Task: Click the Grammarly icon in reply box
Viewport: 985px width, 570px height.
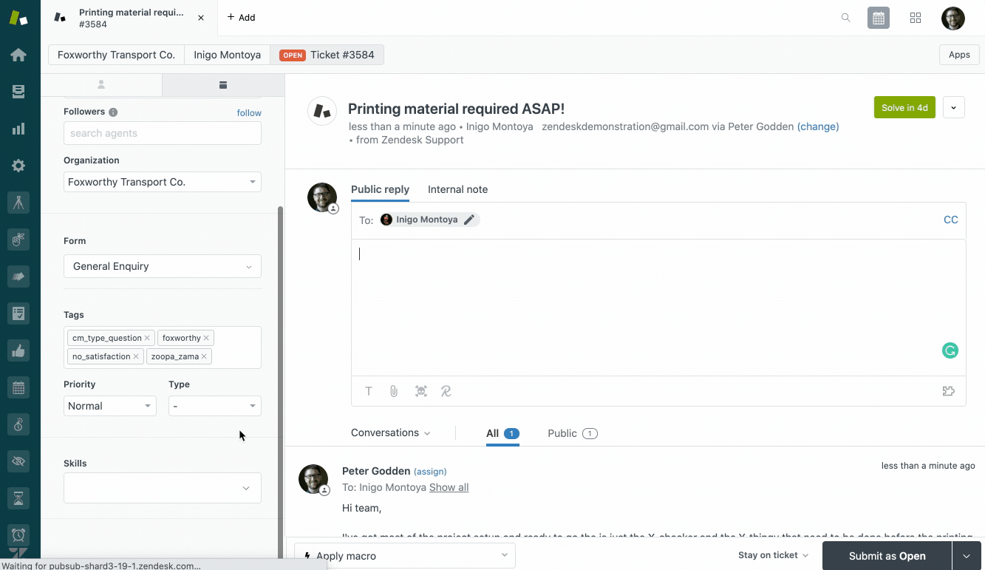Action: click(950, 350)
